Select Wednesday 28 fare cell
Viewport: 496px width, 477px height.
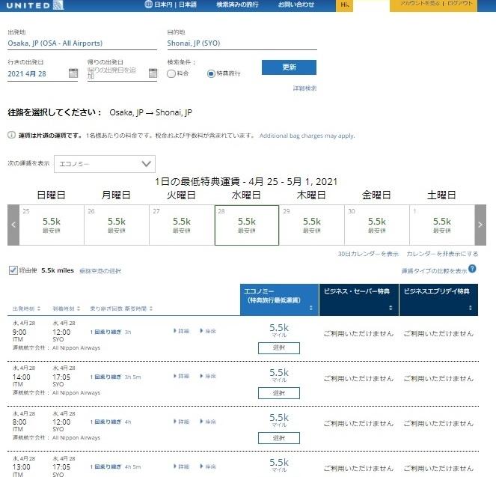click(247, 225)
